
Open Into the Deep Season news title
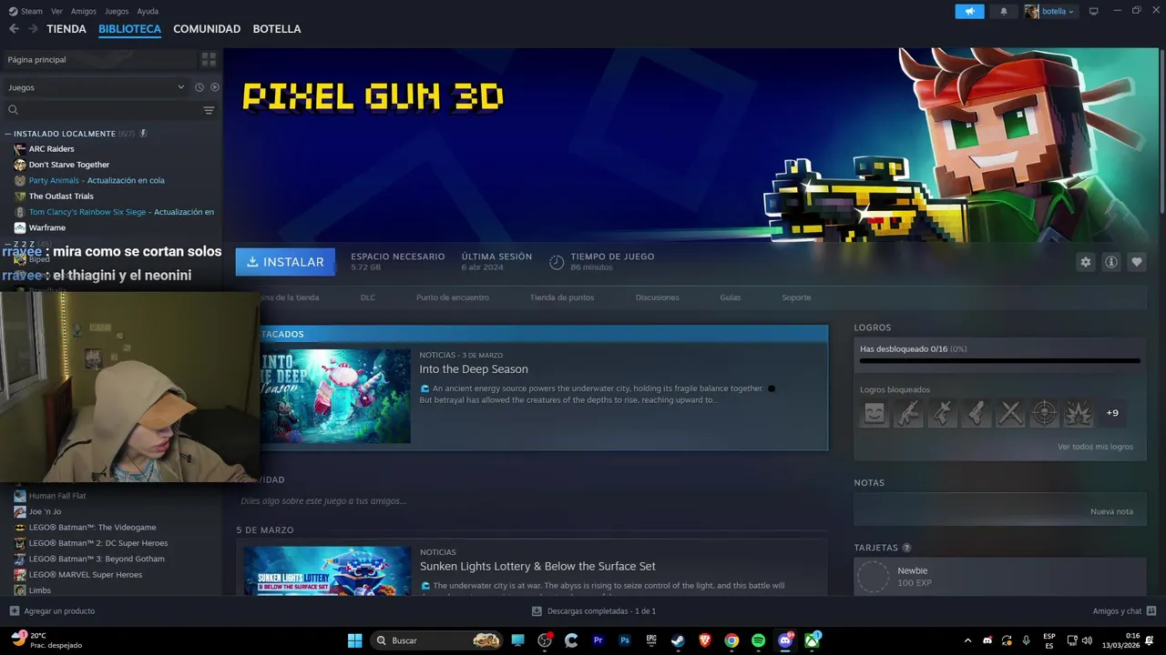[474, 369]
